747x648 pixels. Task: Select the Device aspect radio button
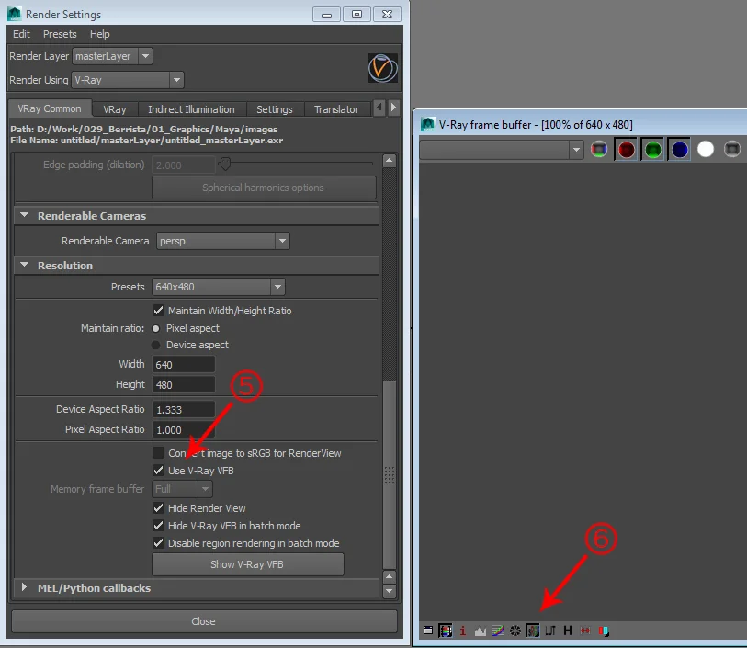tap(155, 345)
